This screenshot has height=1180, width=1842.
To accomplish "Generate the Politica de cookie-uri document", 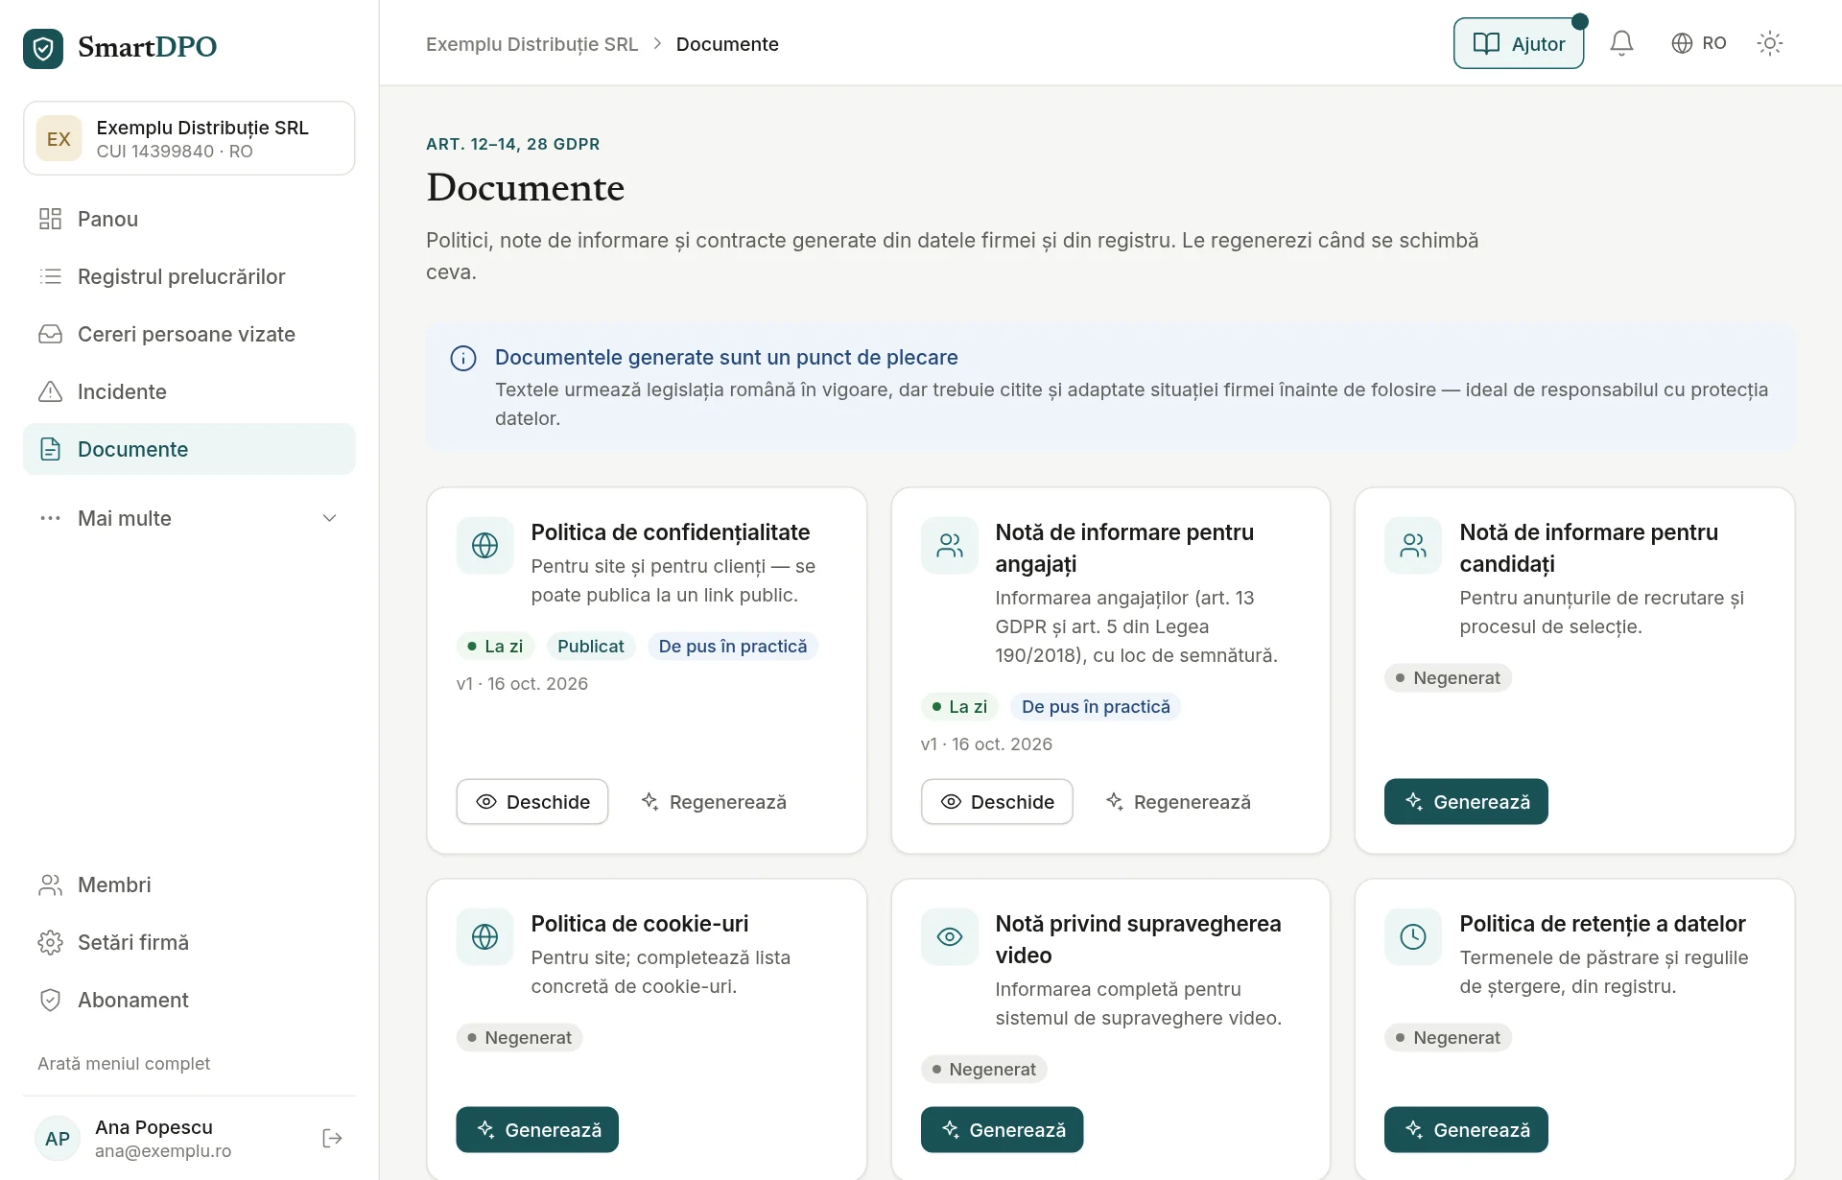I will 537,1130.
